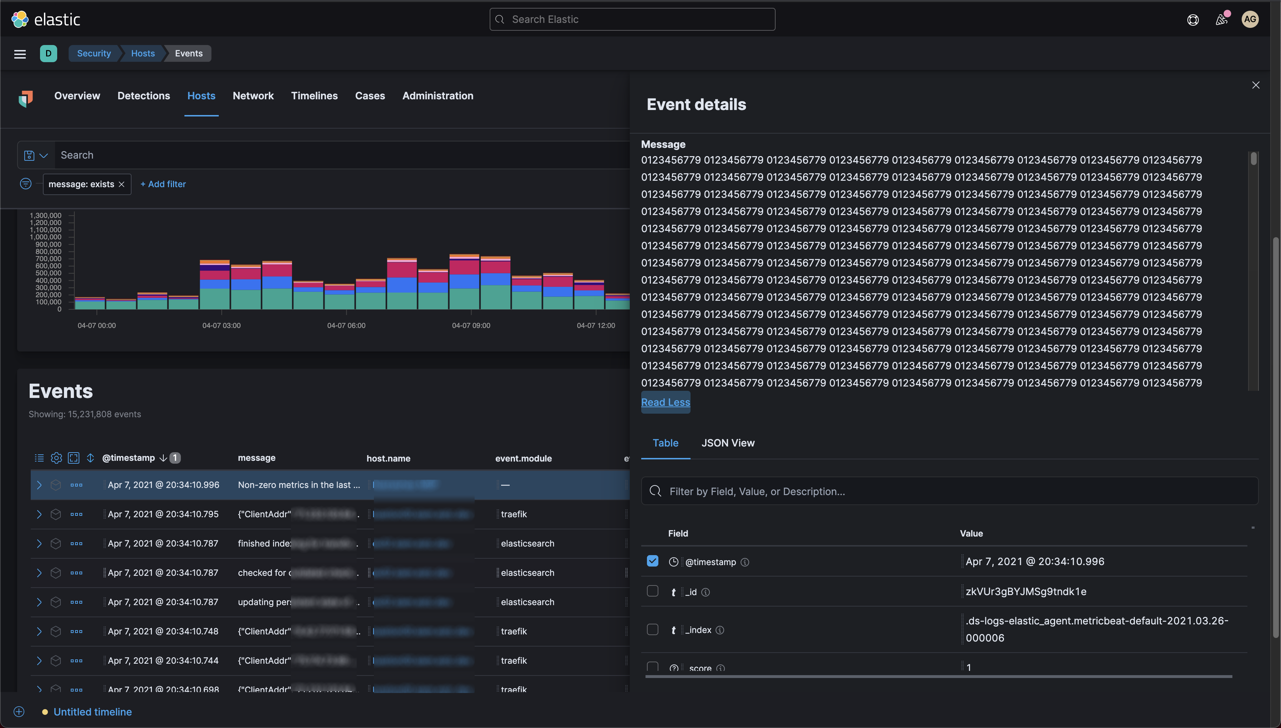The height and width of the screenshot is (728, 1281).
Task: Expand the 'finished inde' elasticsearch event row
Action: coord(39,544)
